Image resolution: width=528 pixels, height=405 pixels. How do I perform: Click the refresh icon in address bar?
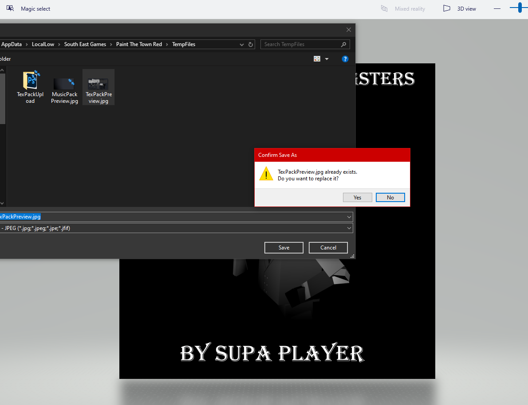pyautogui.click(x=251, y=44)
